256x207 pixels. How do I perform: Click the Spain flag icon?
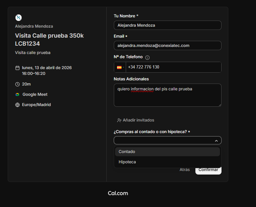(x=119, y=67)
